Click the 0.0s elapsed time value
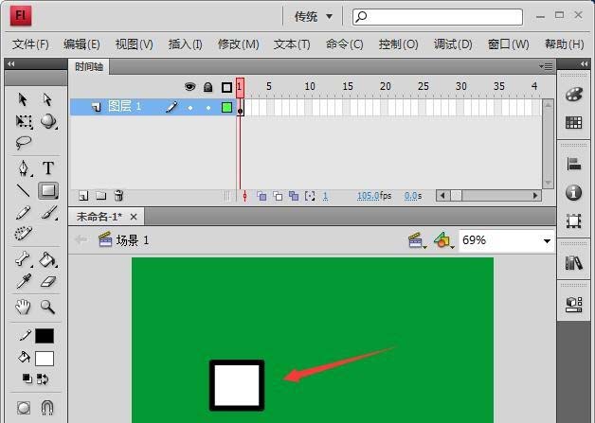This screenshot has width=595, height=423. coord(413,196)
